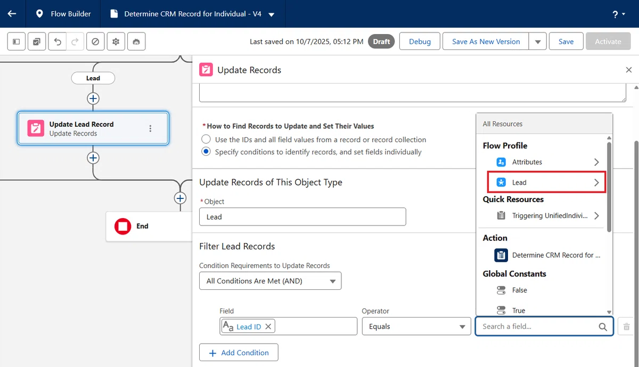The image size is (639, 367).
Task: Open All Conditions Are Met (AND) dropdown
Action: tap(271, 281)
